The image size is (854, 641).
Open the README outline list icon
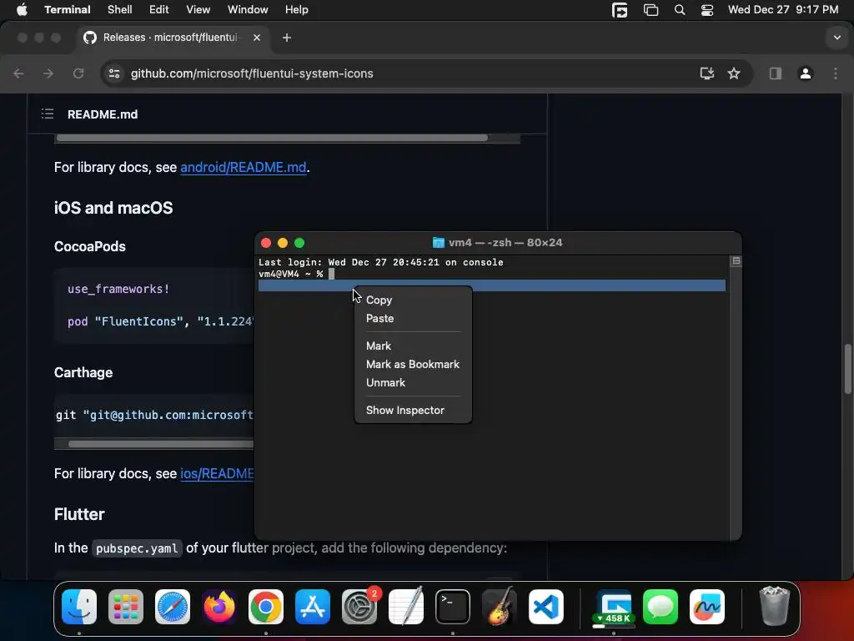48,114
